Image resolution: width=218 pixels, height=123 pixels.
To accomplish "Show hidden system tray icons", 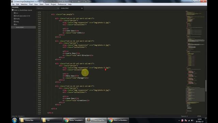I will (x=179, y=121).
